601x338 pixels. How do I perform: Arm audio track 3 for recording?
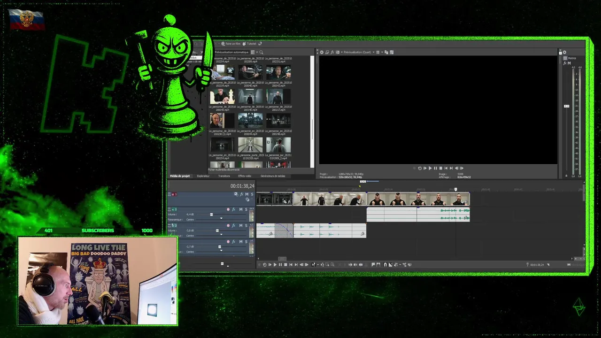pyautogui.click(x=228, y=225)
